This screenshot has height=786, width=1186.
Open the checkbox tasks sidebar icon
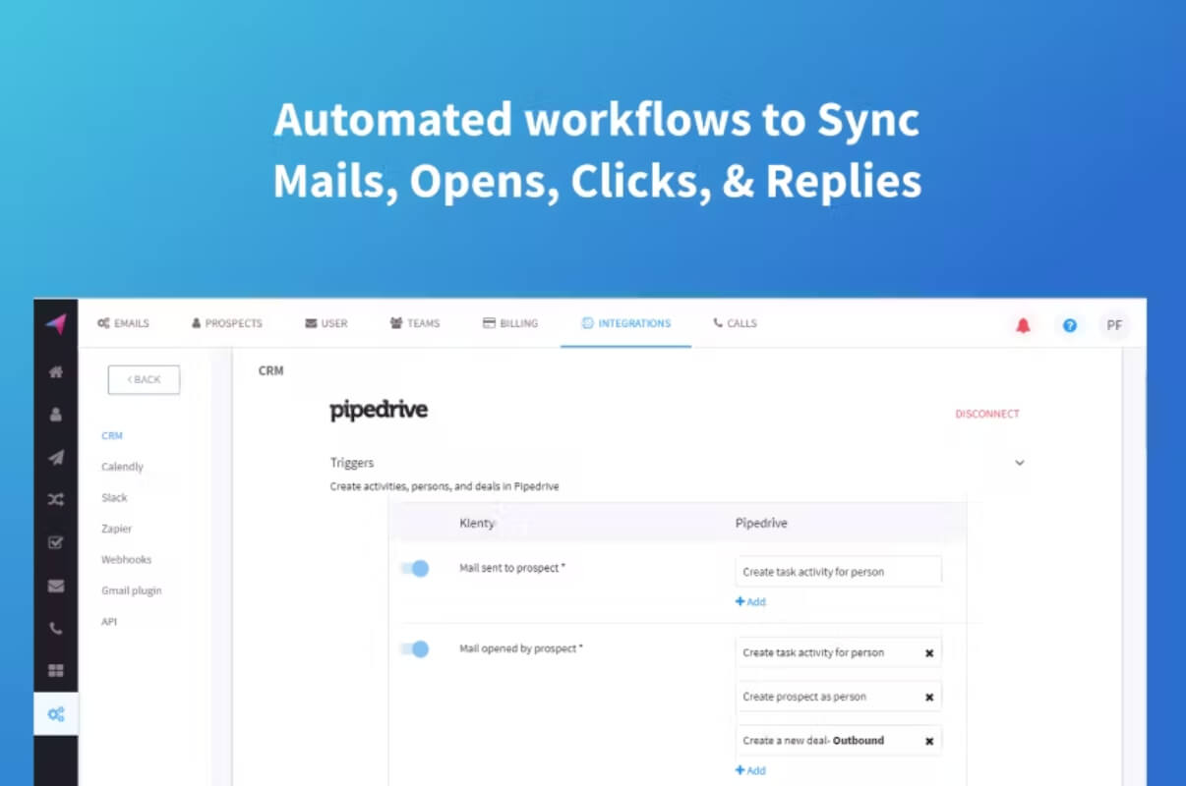tap(56, 542)
